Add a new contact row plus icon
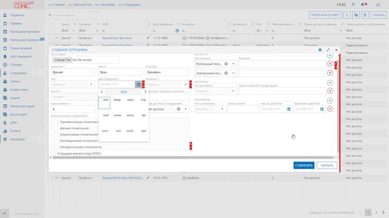The height and width of the screenshot is (218, 389). coord(329,56)
